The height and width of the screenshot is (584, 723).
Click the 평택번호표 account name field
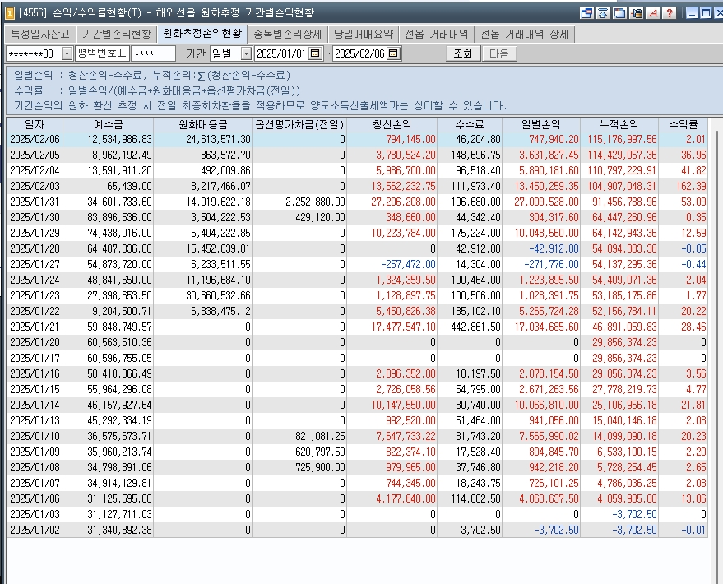click(102, 53)
